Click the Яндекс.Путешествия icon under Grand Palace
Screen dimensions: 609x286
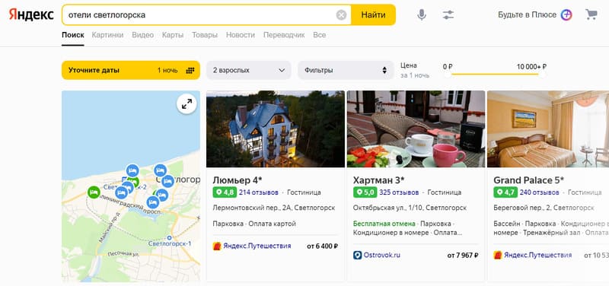(498, 255)
